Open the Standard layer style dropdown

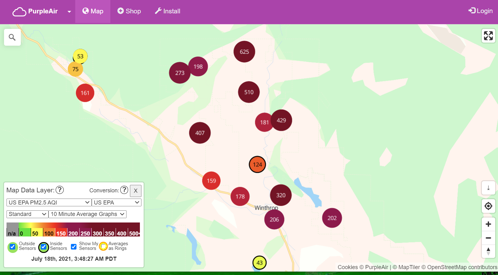click(27, 214)
